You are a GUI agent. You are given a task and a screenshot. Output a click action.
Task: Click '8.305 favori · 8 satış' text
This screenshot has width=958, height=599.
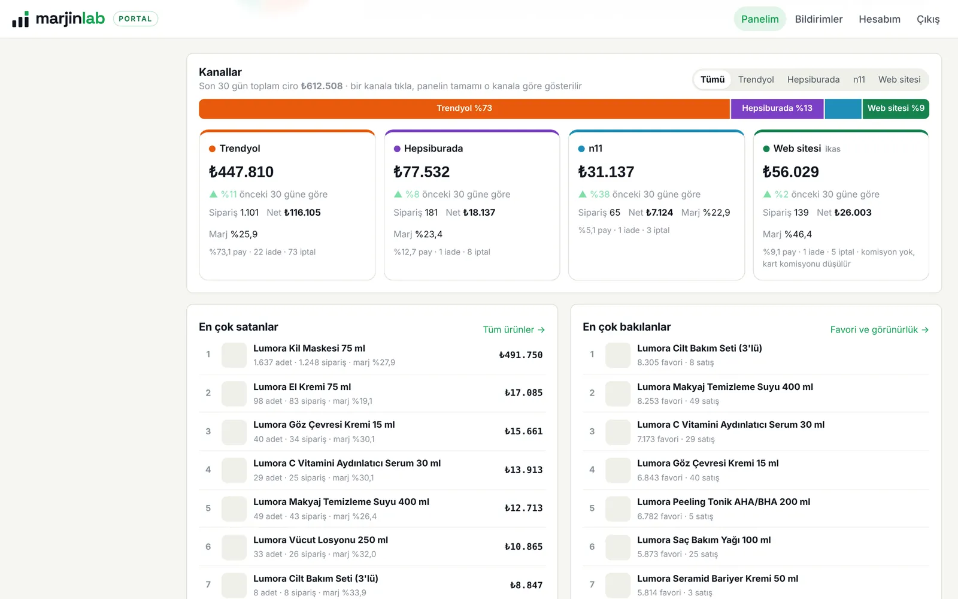coord(675,362)
